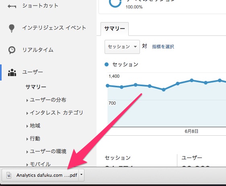Screen dimensions: 226x186
Task: Click the ユーザー summary metric heading
Action: 192,158
